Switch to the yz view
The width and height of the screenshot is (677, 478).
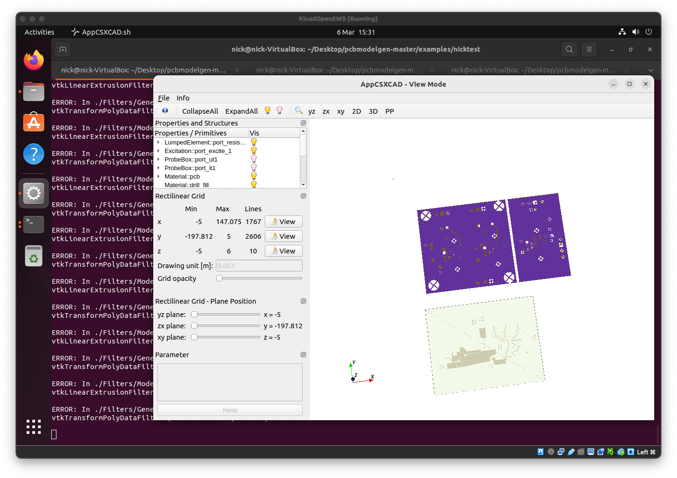pyautogui.click(x=312, y=111)
